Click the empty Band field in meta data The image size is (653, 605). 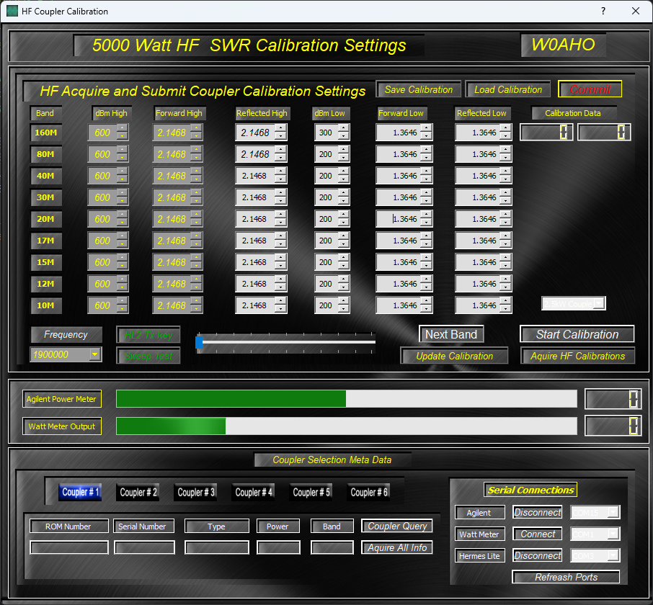[332, 547]
